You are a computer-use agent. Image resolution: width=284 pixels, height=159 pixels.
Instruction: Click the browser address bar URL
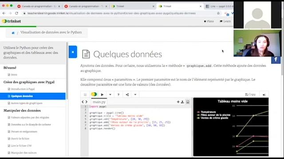pyautogui.click(x=111, y=13)
